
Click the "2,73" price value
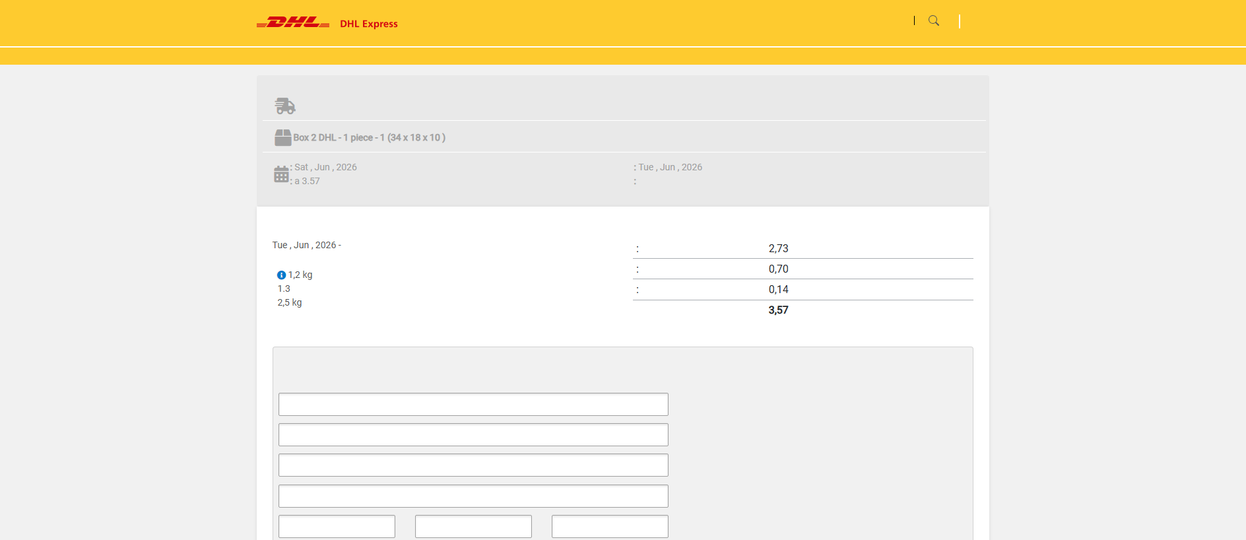click(779, 248)
